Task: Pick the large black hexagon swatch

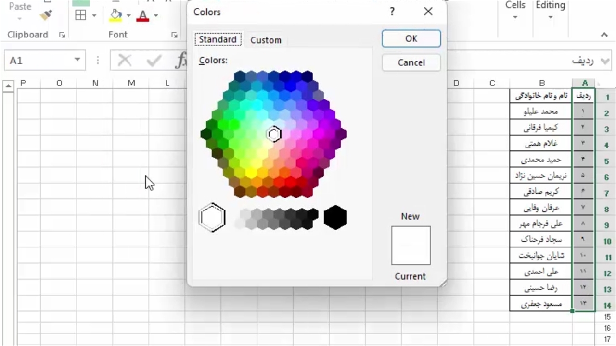Action: coord(335,217)
